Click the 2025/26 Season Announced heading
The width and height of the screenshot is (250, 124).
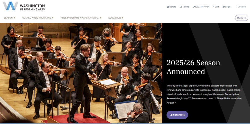coord(193,67)
